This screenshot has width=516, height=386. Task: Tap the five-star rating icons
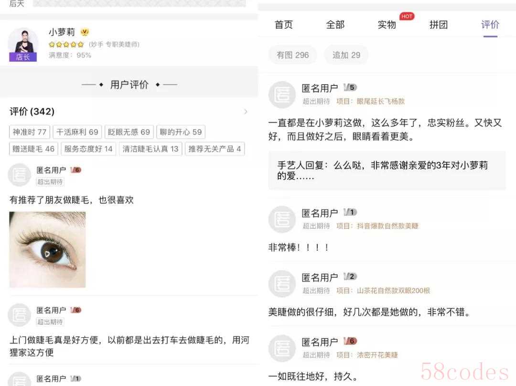(66, 44)
